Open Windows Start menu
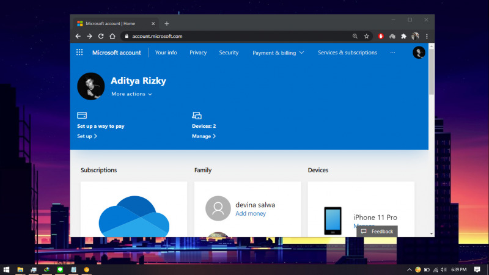489x275 pixels. pyautogui.click(x=6, y=269)
